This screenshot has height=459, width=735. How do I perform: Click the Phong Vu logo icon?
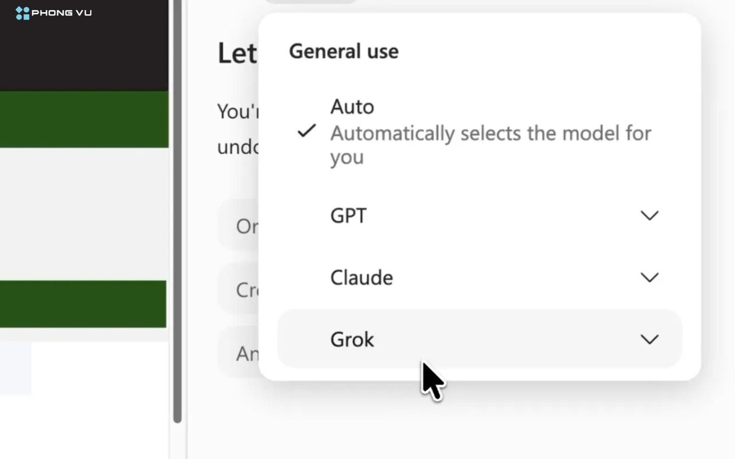[22, 13]
